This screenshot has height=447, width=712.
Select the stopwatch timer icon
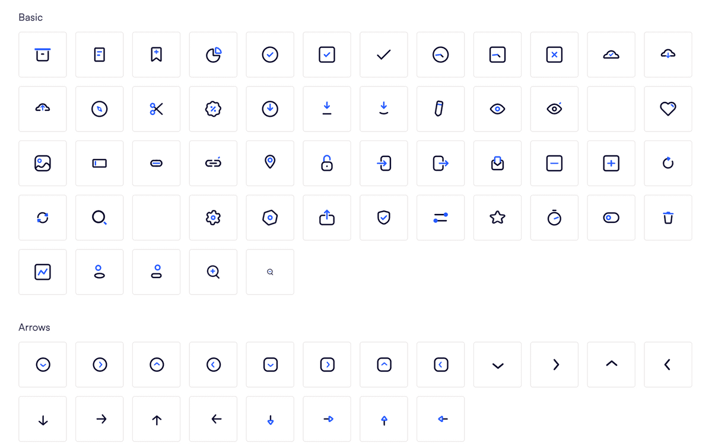(554, 218)
